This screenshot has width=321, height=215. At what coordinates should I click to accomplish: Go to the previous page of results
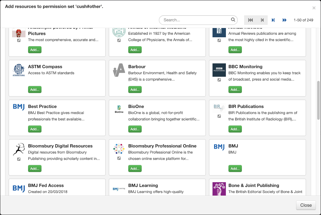[262, 20]
